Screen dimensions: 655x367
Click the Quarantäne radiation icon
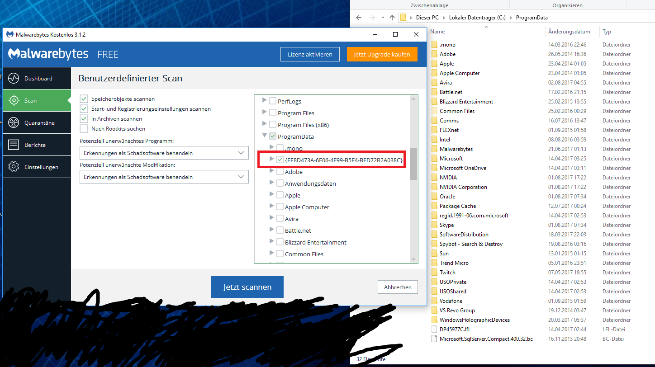coord(14,122)
